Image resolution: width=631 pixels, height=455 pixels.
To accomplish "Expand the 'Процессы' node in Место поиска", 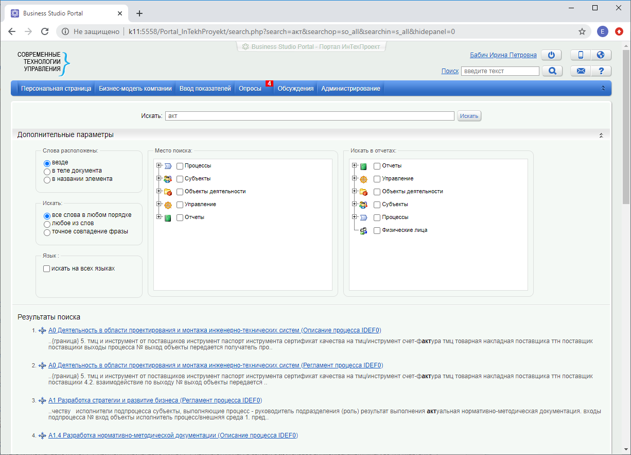I will coord(159,165).
